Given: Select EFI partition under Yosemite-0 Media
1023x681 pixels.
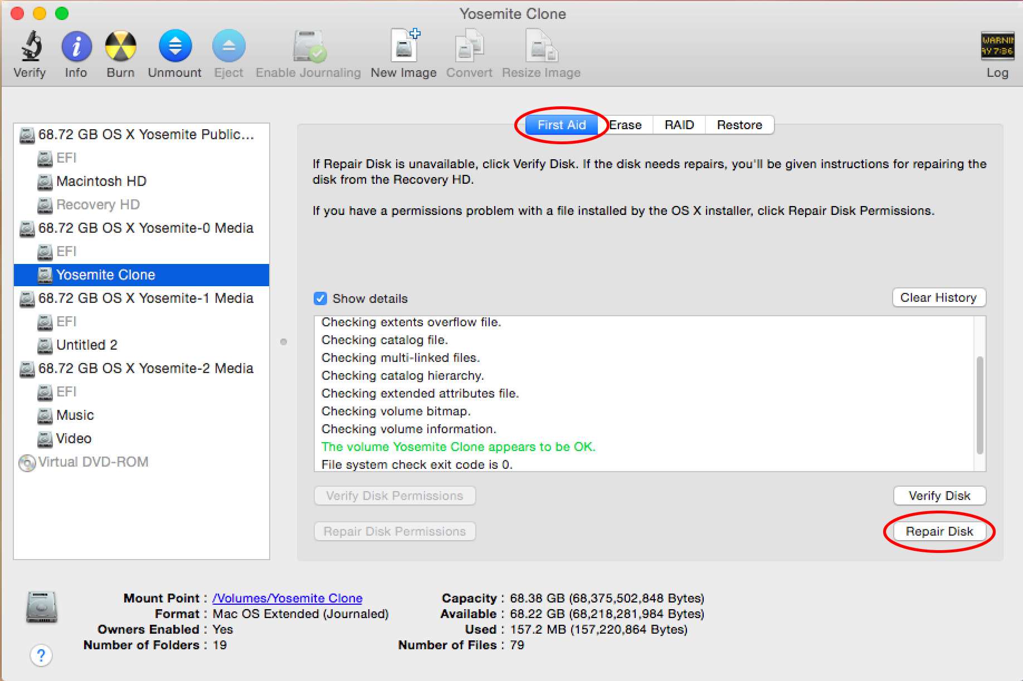Looking at the screenshot, I should tap(142, 252).
